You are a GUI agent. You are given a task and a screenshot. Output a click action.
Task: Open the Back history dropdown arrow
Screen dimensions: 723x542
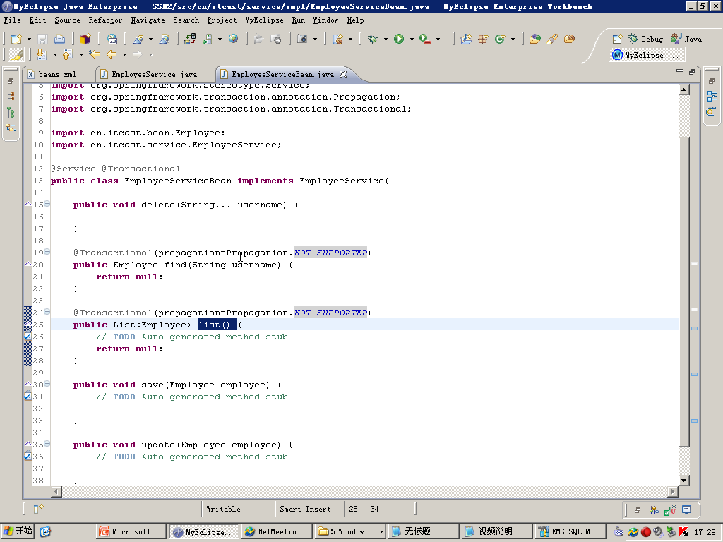tap(124, 55)
